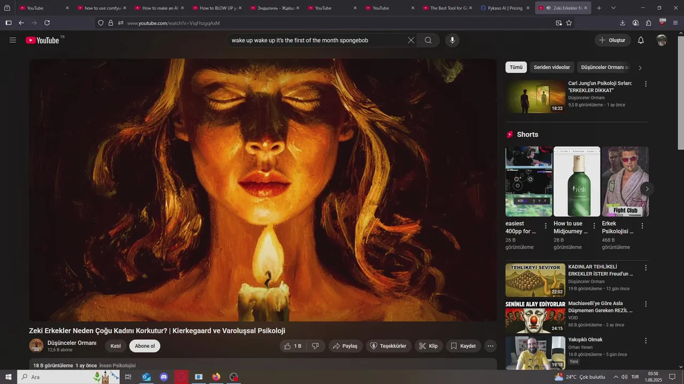Open options for Machiavelli'ye Göre video
The width and height of the screenshot is (684, 384).
[x=646, y=304]
